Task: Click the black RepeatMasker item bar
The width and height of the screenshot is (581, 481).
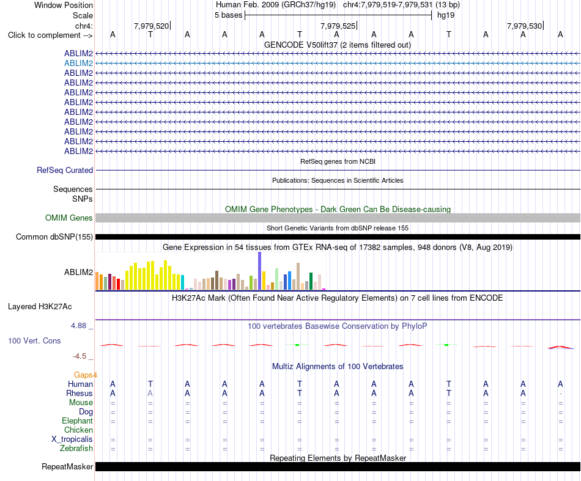Action: pyautogui.click(x=338, y=466)
